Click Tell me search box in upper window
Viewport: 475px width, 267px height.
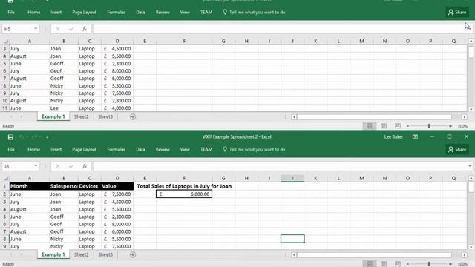click(254, 12)
